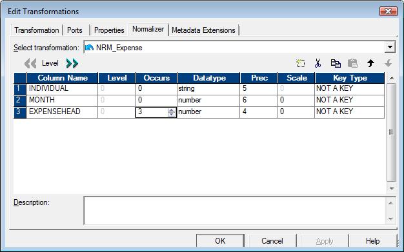Click the Prec column header

pyautogui.click(x=259, y=78)
